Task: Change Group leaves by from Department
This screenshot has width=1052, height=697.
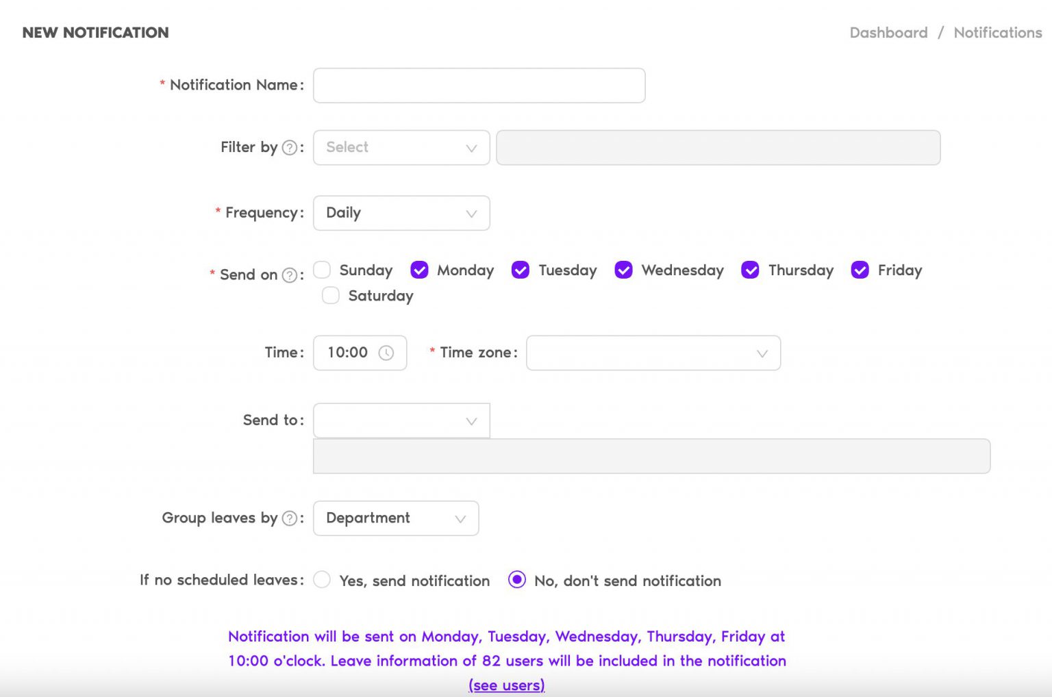Action: pyautogui.click(x=395, y=518)
